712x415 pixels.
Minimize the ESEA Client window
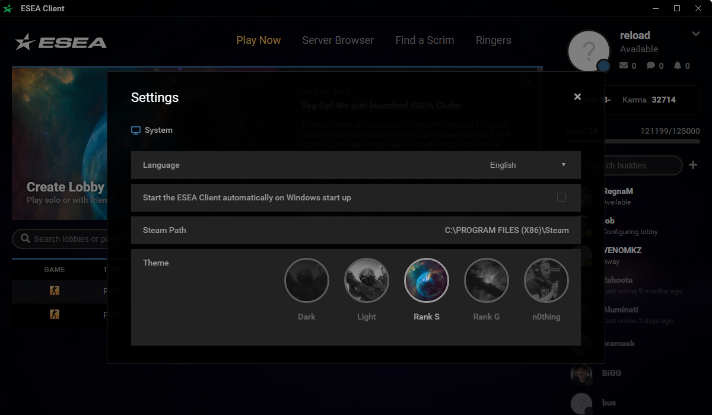click(656, 8)
